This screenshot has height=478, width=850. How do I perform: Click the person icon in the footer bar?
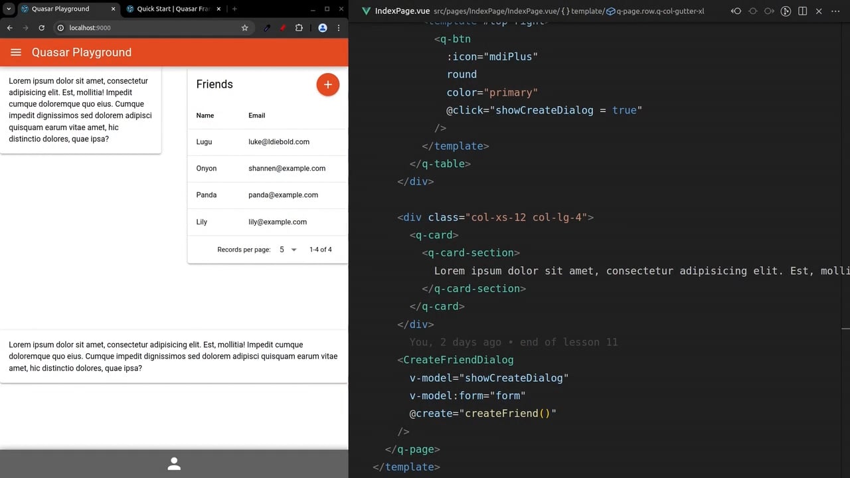[174, 464]
